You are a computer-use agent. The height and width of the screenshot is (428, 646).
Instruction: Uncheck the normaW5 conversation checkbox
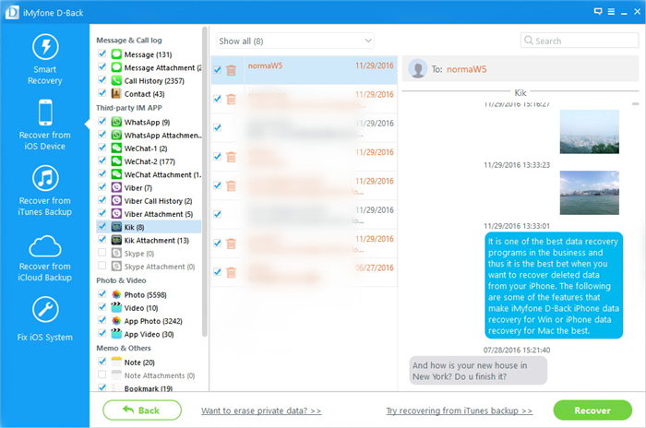(218, 69)
